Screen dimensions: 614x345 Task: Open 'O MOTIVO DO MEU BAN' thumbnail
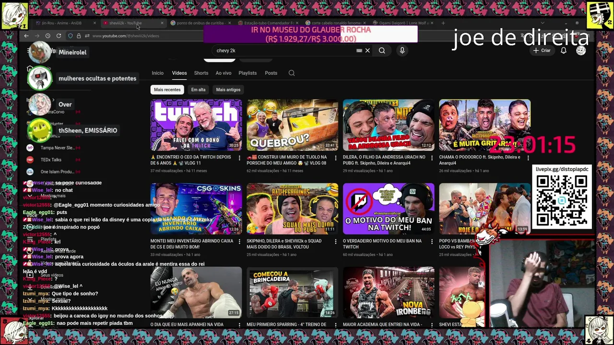389,209
